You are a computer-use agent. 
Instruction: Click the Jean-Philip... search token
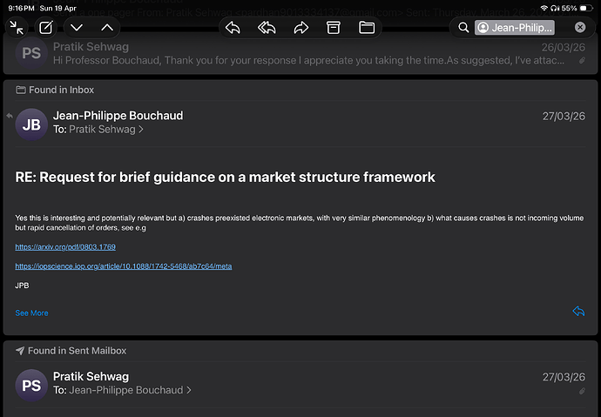[515, 28]
